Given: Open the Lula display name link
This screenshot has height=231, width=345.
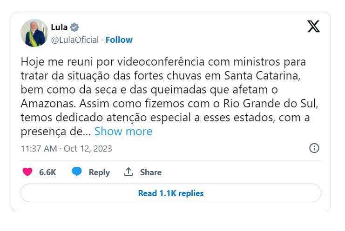Looking at the screenshot, I should [59, 27].
